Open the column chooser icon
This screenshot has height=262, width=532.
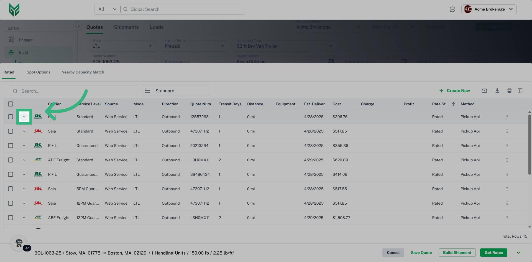[x=520, y=91]
